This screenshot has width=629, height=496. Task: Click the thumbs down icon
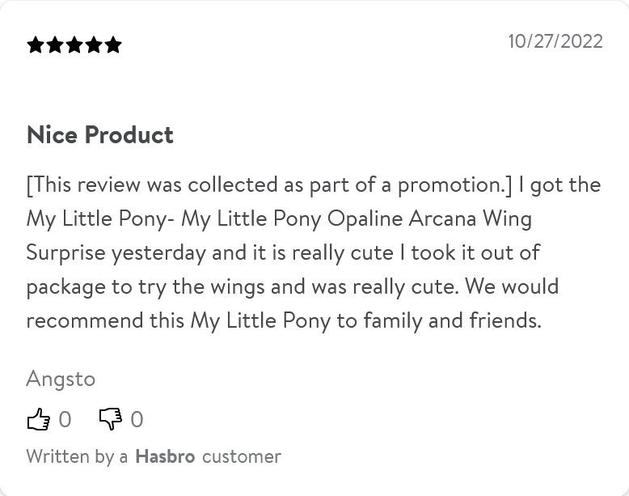click(x=110, y=419)
